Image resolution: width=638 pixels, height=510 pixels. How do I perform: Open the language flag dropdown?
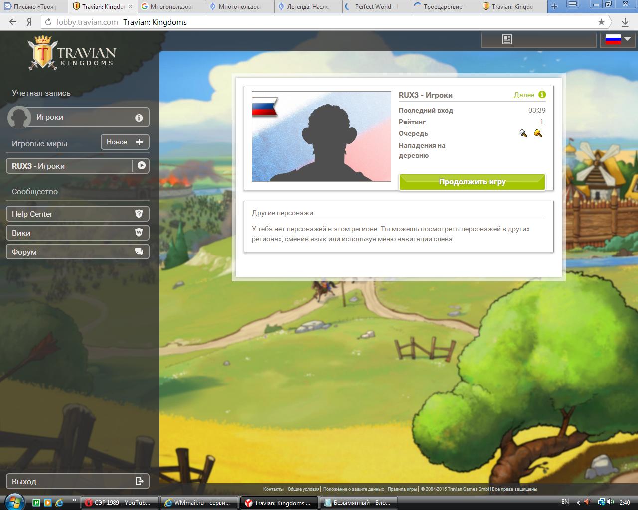tap(618, 39)
